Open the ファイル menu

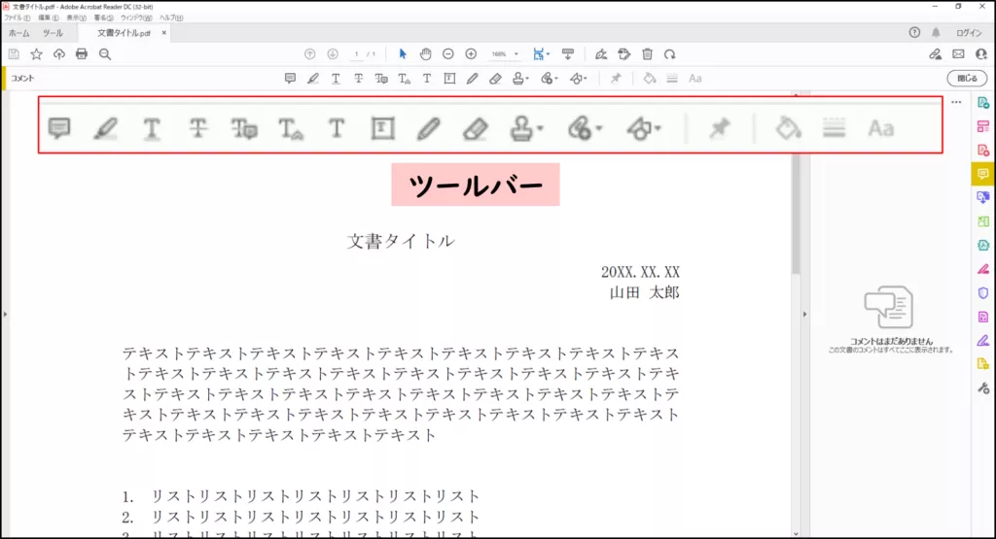[18, 17]
